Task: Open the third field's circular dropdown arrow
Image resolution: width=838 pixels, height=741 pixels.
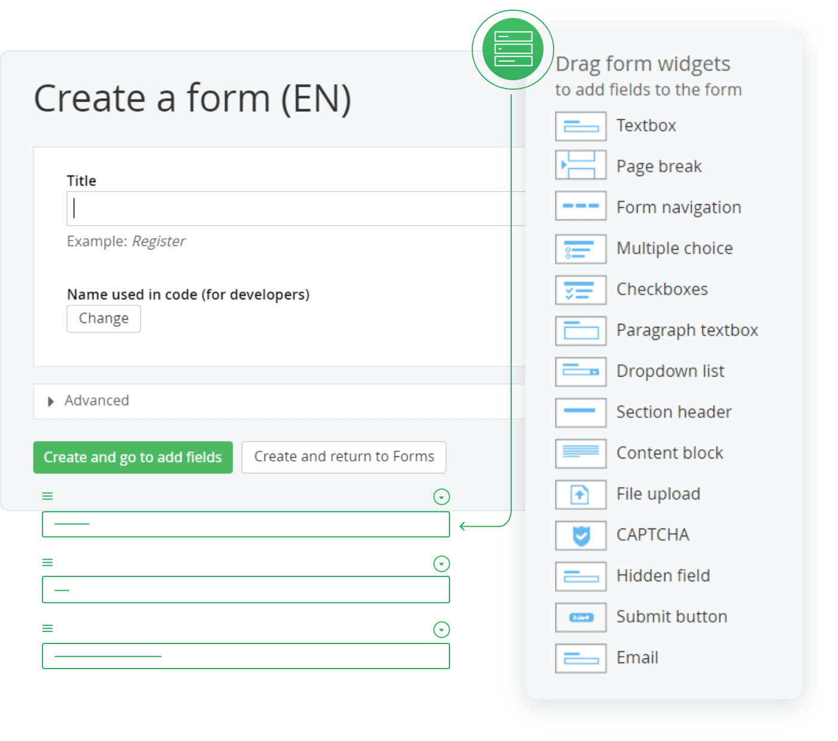Action: (441, 630)
